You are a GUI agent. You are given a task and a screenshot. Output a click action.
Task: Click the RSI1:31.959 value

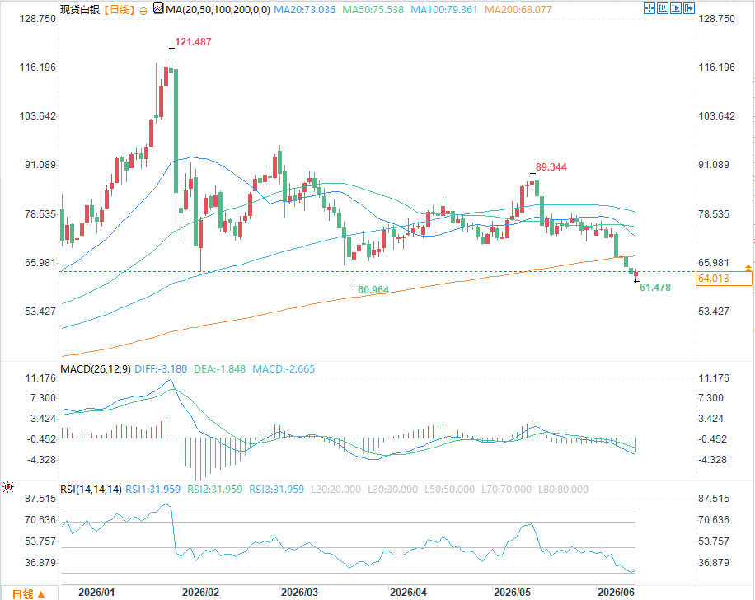coord(152,490)
